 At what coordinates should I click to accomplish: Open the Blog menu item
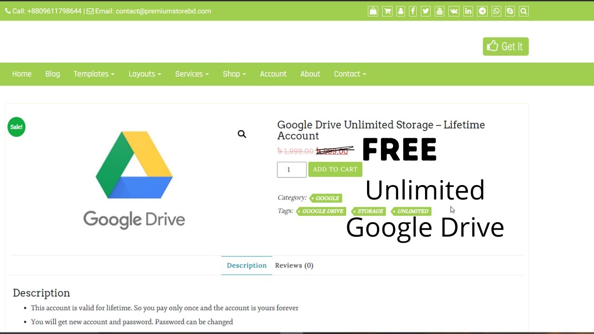(x=52, y=74)
